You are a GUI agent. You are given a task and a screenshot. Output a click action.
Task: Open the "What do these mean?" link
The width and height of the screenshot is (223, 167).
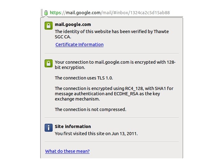67,151
